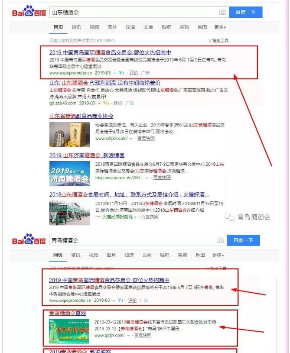Open exhibition hall thumbnail of 2018山东糖酒会 result

[69, 213]
